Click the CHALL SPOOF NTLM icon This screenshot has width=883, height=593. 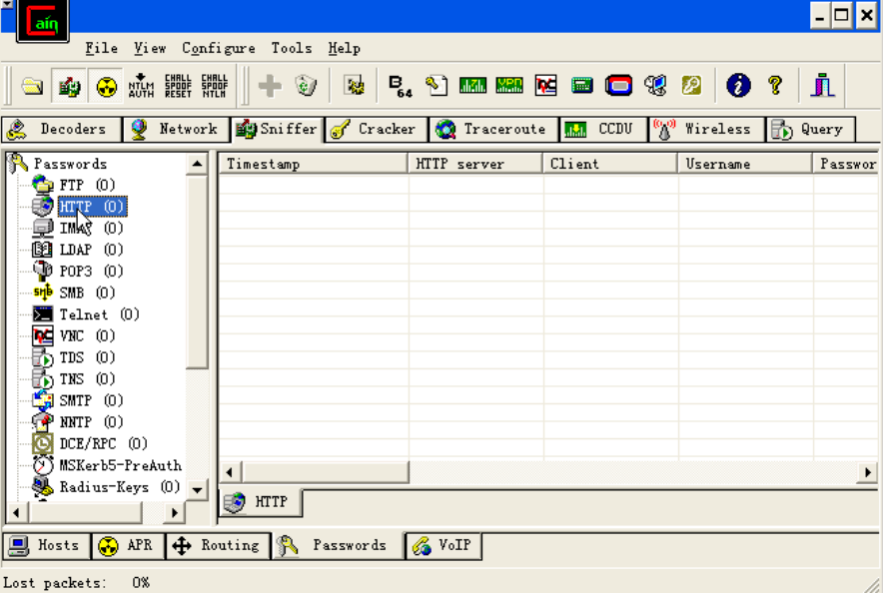pyautogui.click(x=215, y=86)
